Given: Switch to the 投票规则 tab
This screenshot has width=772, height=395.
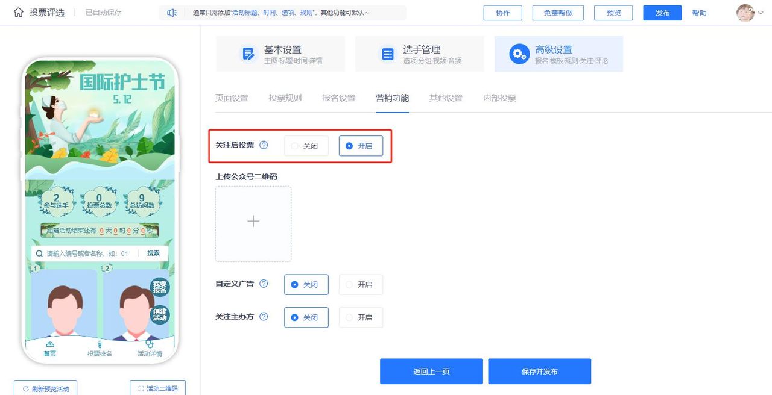Looking at the screenshot, I should click(x=284, y=98).
